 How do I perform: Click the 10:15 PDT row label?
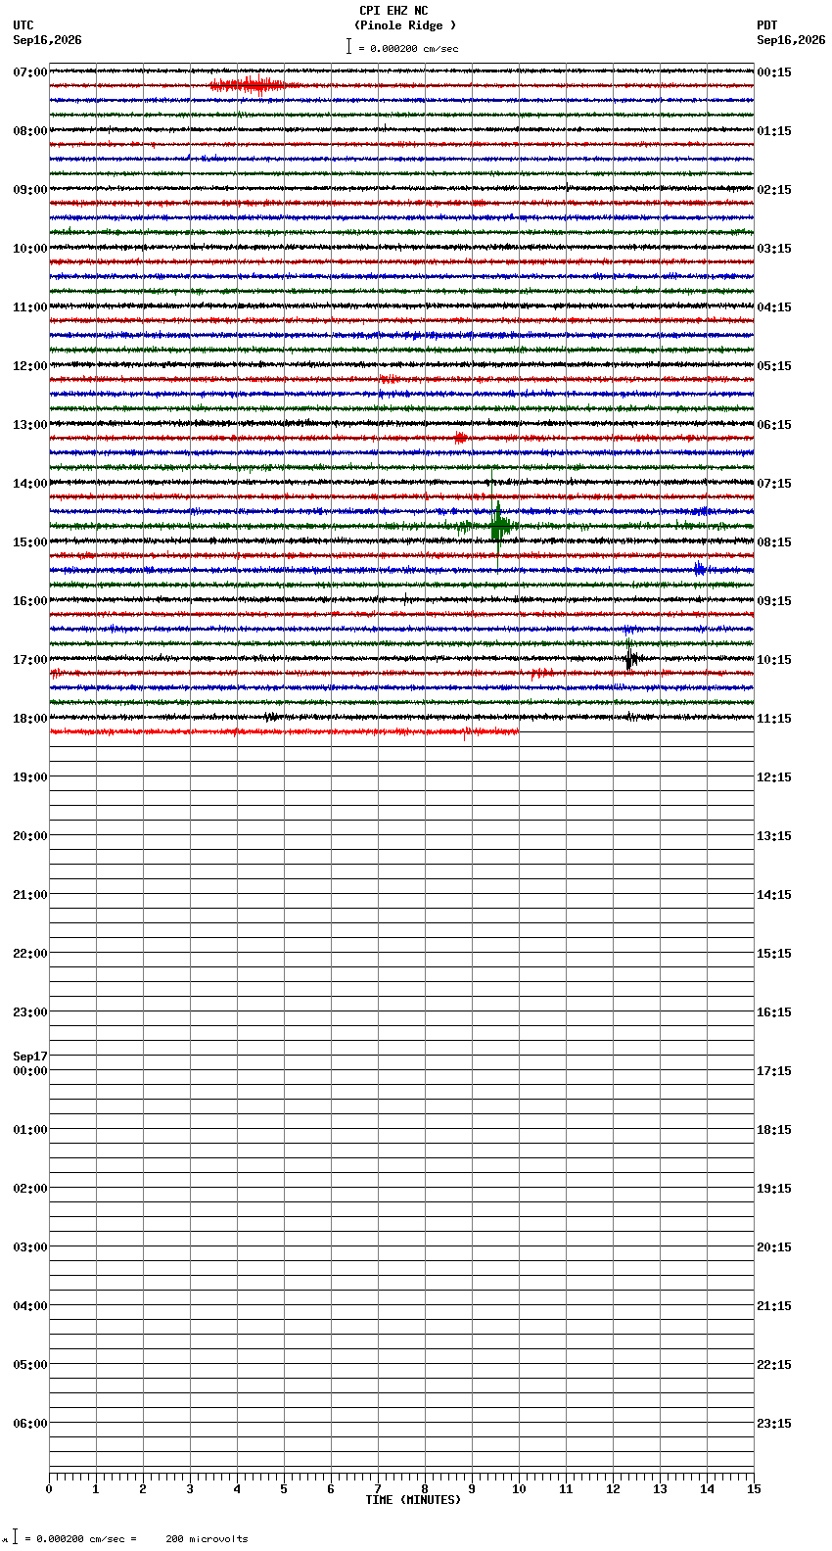coord(774,660)
